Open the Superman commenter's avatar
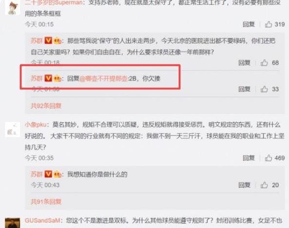289x228 pixels. coord(12,7)
